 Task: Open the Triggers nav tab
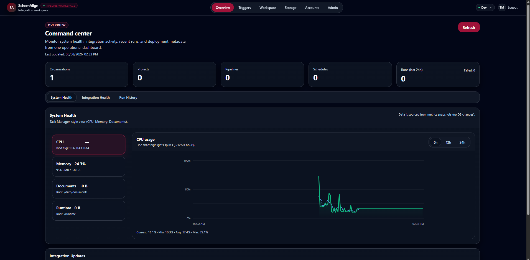coord(244,8)
